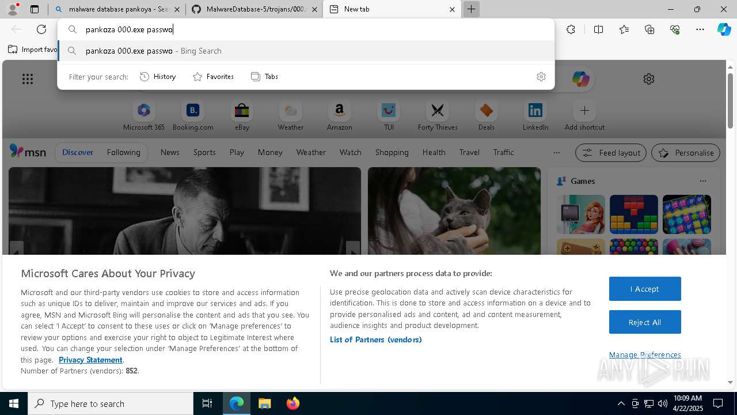This screenshot has width=737, height=415.
Task: Open the Amazon shortcut tile
Action: click(340, 116)
